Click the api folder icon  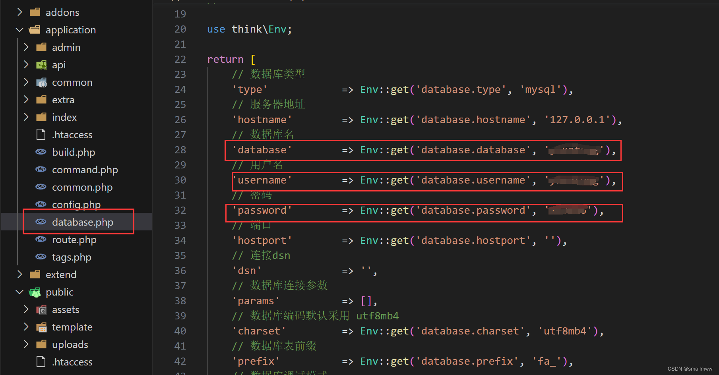(41, 65)
